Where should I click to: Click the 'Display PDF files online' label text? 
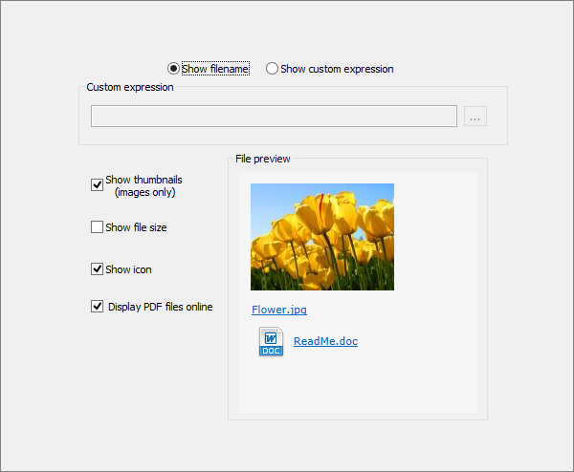tap(160, 307)
